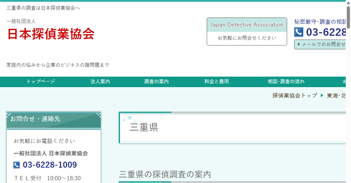This screenshot has width=351, height=183.
Task: Open the 料金と費用 navigation item
Action: [217, 82]
